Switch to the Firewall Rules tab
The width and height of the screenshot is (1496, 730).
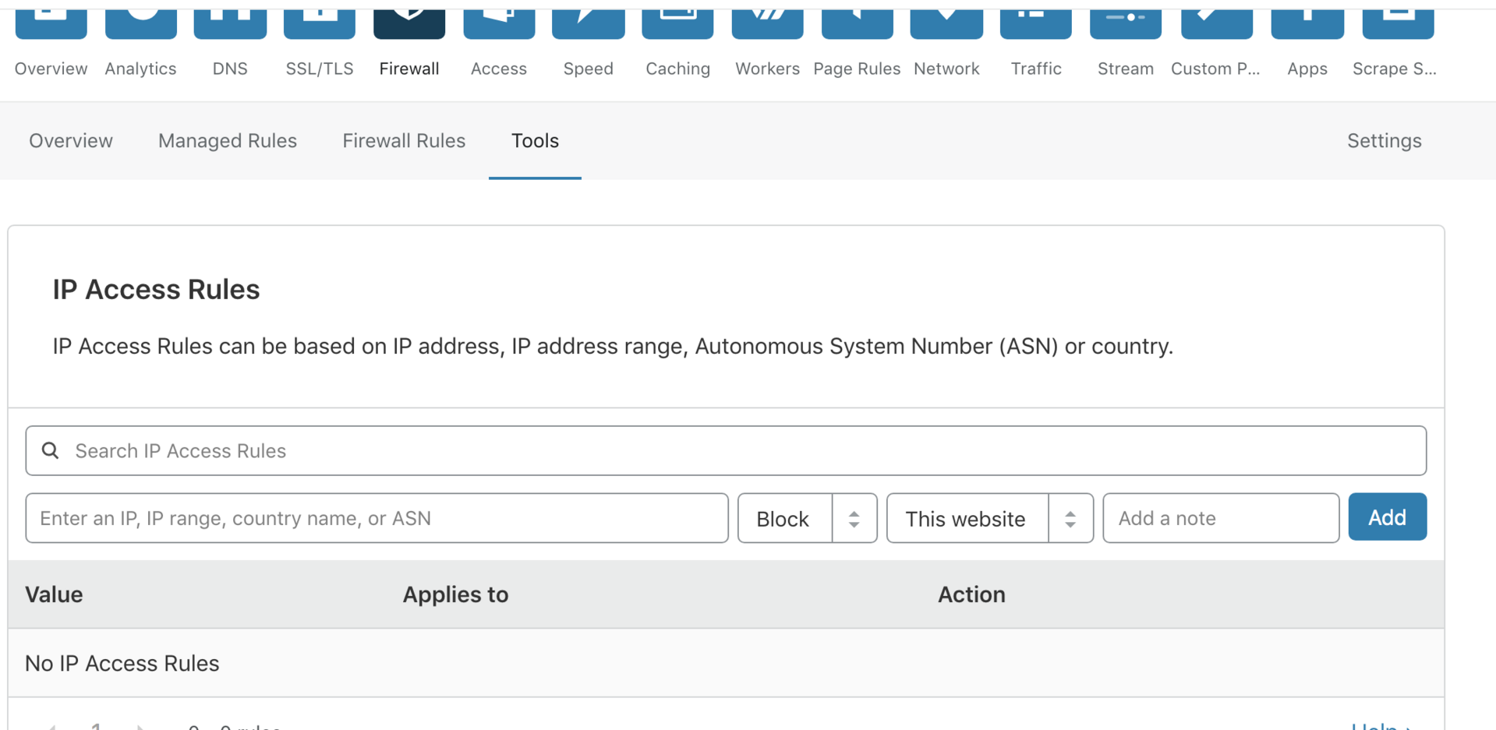404,141
